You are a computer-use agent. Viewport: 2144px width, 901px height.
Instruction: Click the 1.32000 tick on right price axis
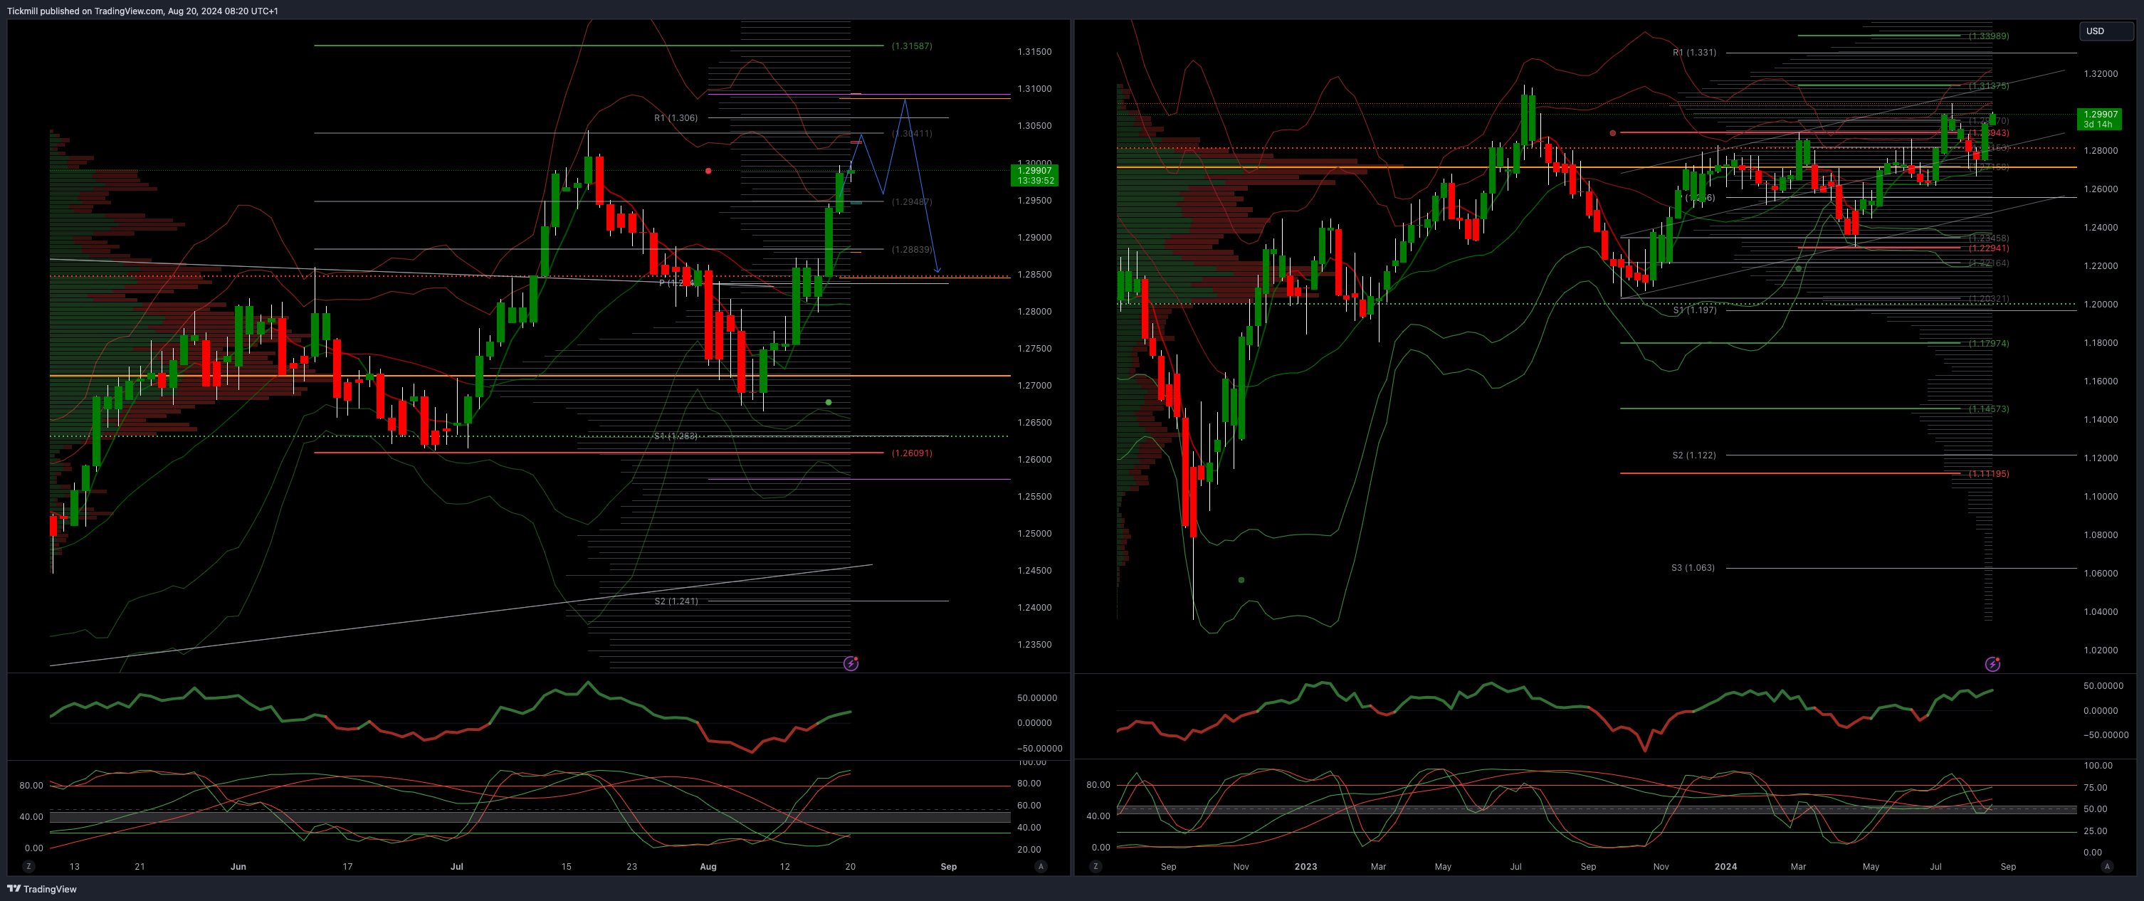(x=2101, y=74)
